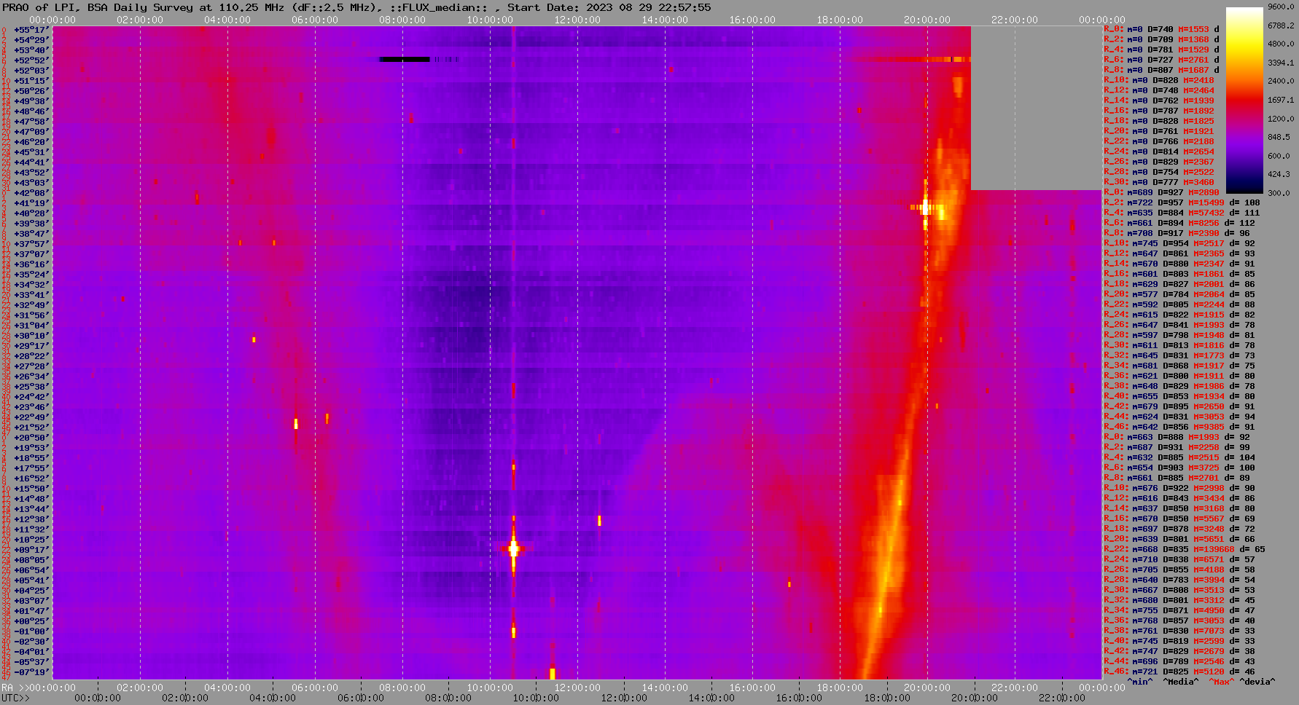Screen dimensions: 1299x705
Task: Click the declination label '+37°57''
Action: (x=31, y=244)
